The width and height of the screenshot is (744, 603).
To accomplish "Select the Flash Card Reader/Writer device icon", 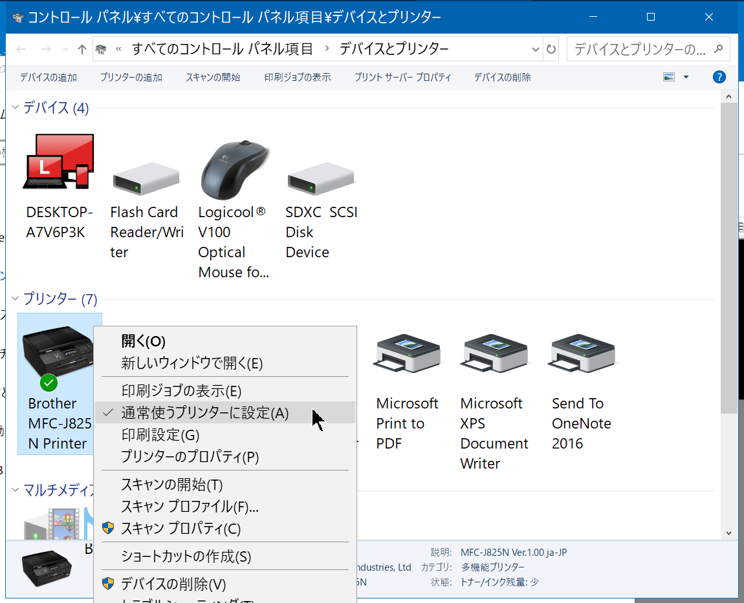I will (x=146, y=178).
